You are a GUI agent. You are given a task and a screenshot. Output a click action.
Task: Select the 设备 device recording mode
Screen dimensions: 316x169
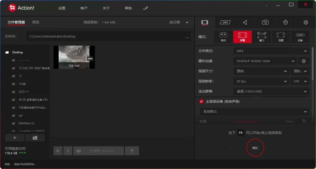pos(300,37)
